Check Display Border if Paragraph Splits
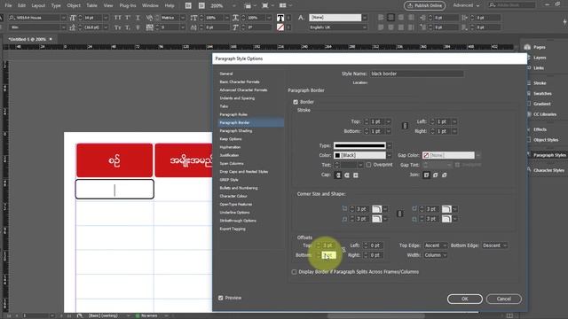Screen dimensions: 568x319 [x=294, y=272]
